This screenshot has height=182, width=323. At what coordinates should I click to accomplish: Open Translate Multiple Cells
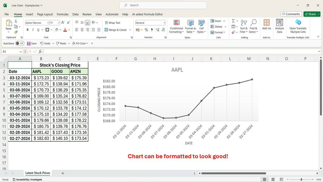coord(298,26)
